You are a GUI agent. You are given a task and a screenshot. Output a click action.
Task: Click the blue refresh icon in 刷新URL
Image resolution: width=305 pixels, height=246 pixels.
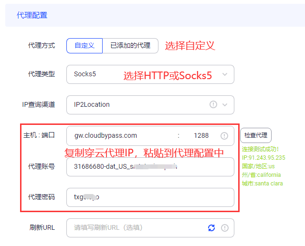pyautogui.click(x=211, y=228)
